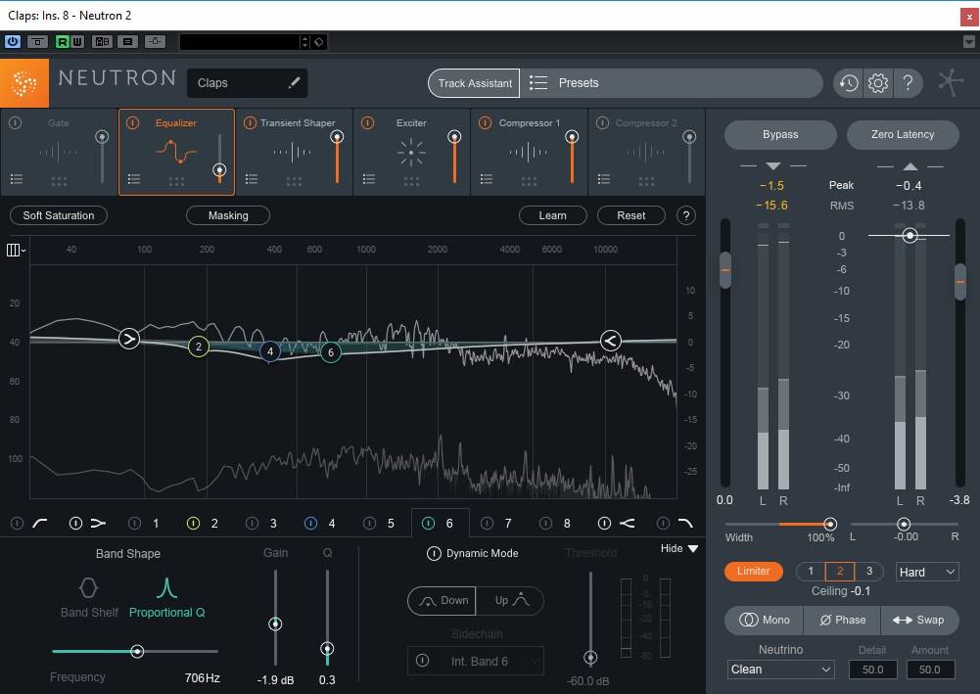
Task: Select the band 4 tab
Action: [331, 524]
